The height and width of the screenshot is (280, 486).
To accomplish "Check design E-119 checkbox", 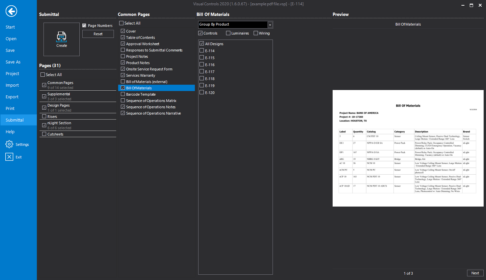I will coord(202,85).
